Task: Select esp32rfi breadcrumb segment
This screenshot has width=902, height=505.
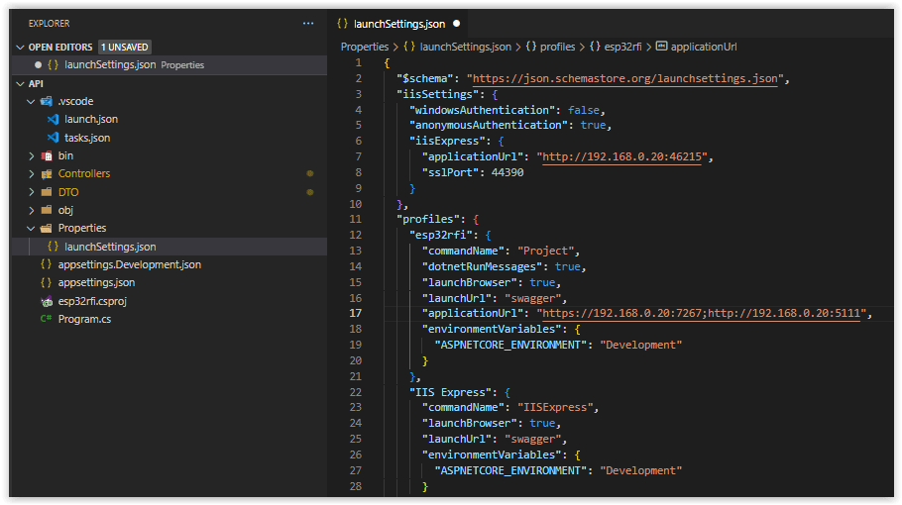Action: click(x=622, y=47)
